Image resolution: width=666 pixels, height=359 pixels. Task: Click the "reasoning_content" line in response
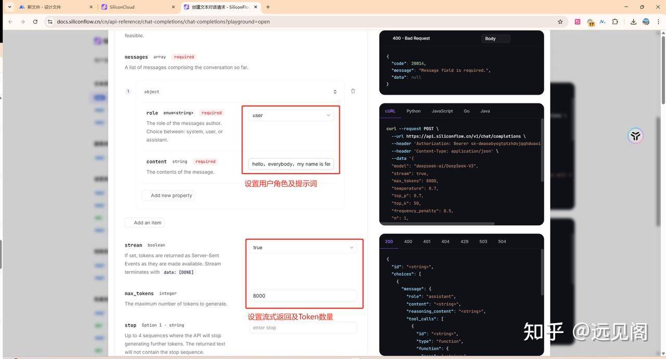[446, 311]
